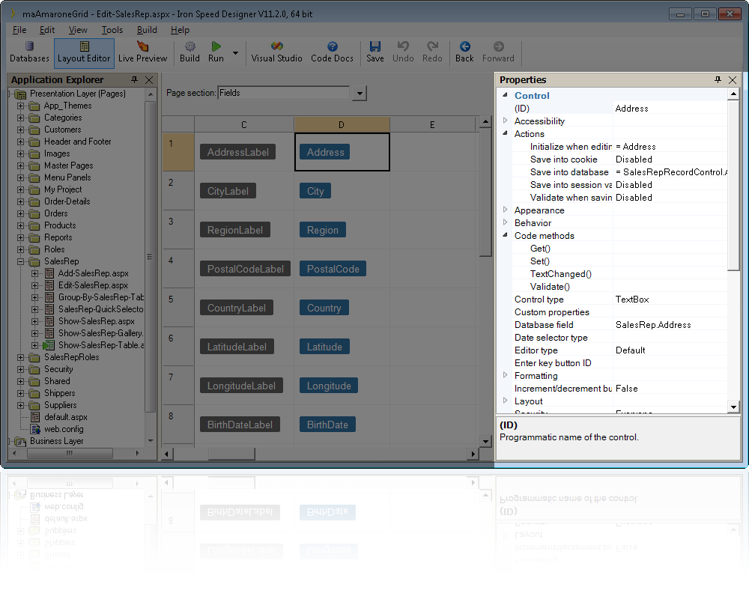Open the Tools menu

112,30
